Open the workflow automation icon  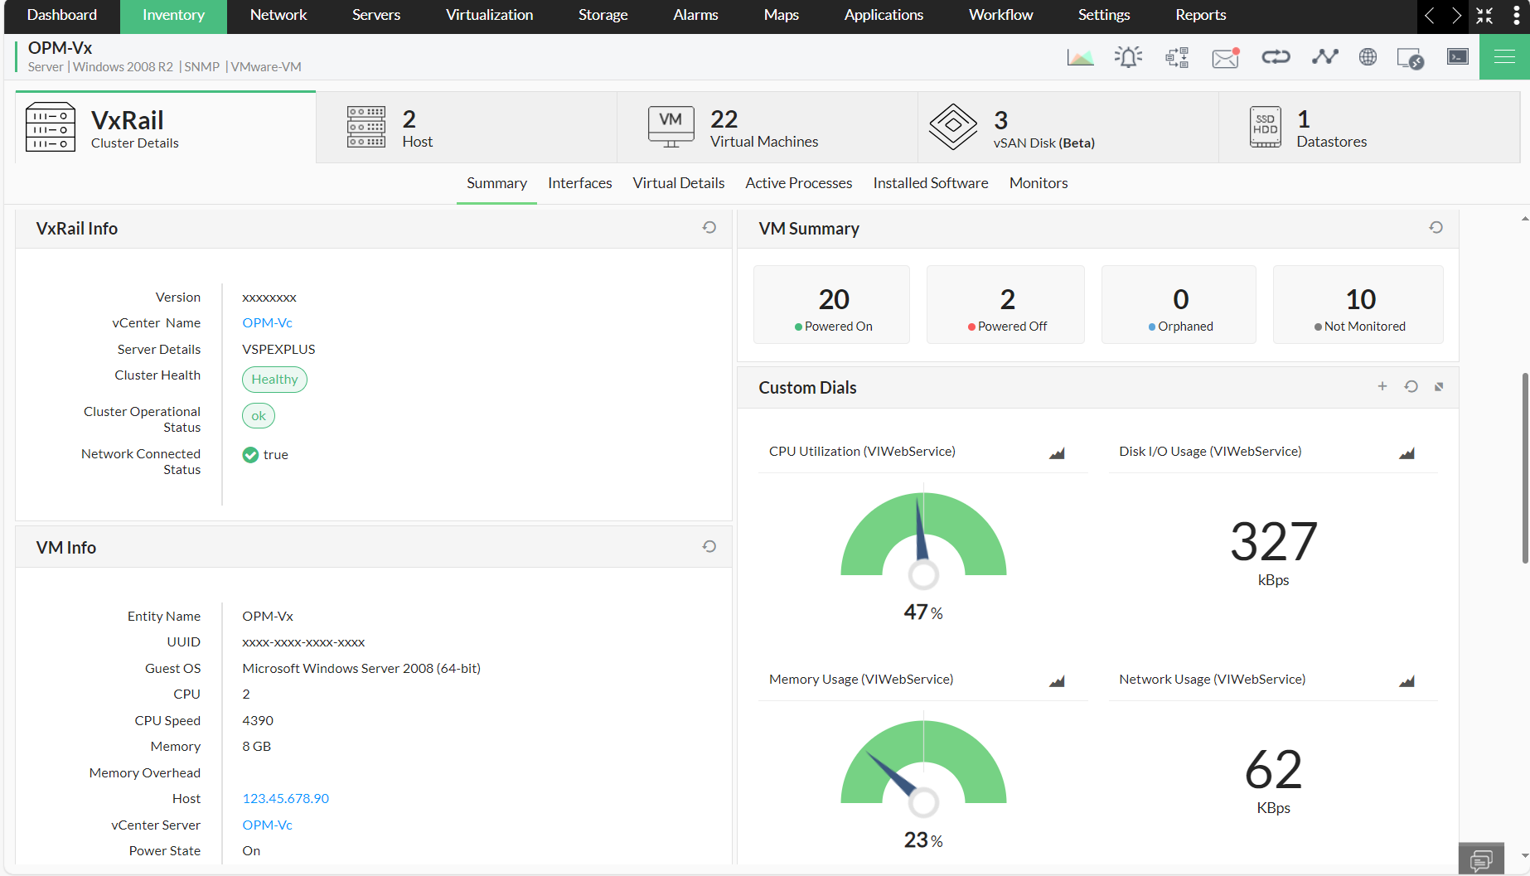tap(1176, 56)
